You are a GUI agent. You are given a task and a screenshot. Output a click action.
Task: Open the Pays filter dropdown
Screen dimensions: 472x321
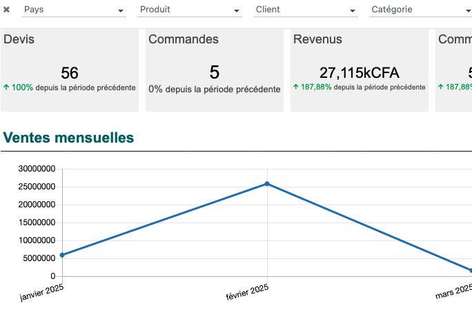pos(74,10)
